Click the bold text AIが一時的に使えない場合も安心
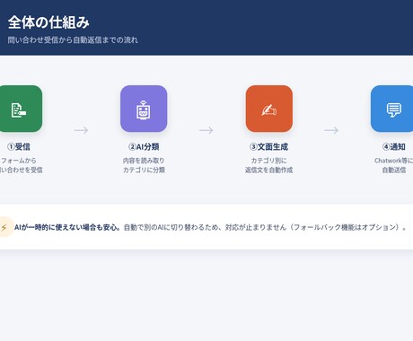The image size is (413, 341). pyautogui.click(x=66, y=227)
